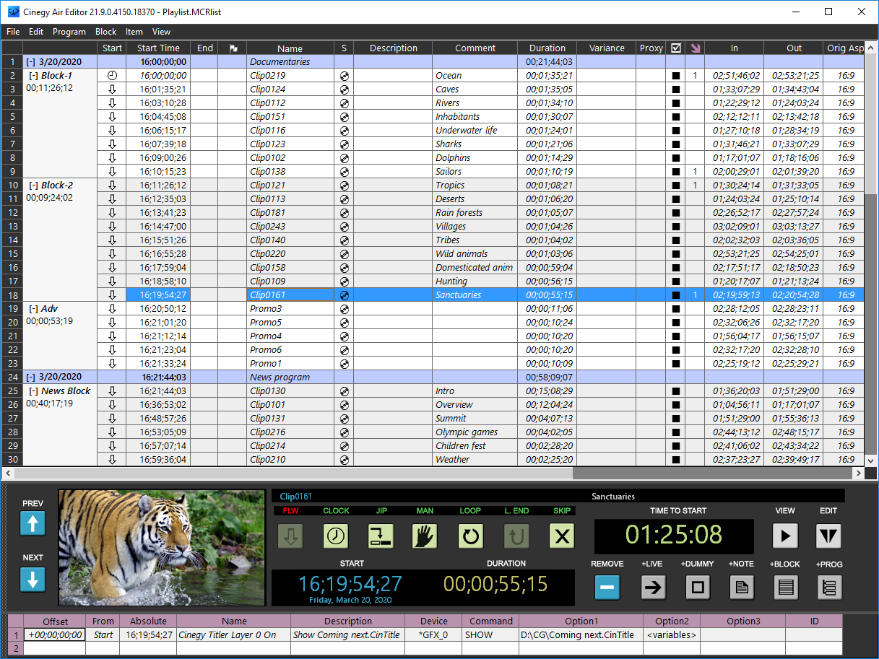Toggle the enabled box for Clip0210 Weather
Screen dimensions: 879x659
pos(676,460)
